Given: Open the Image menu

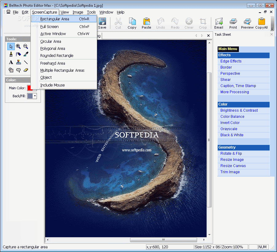Looking at the screenshot, I should 78,12.
